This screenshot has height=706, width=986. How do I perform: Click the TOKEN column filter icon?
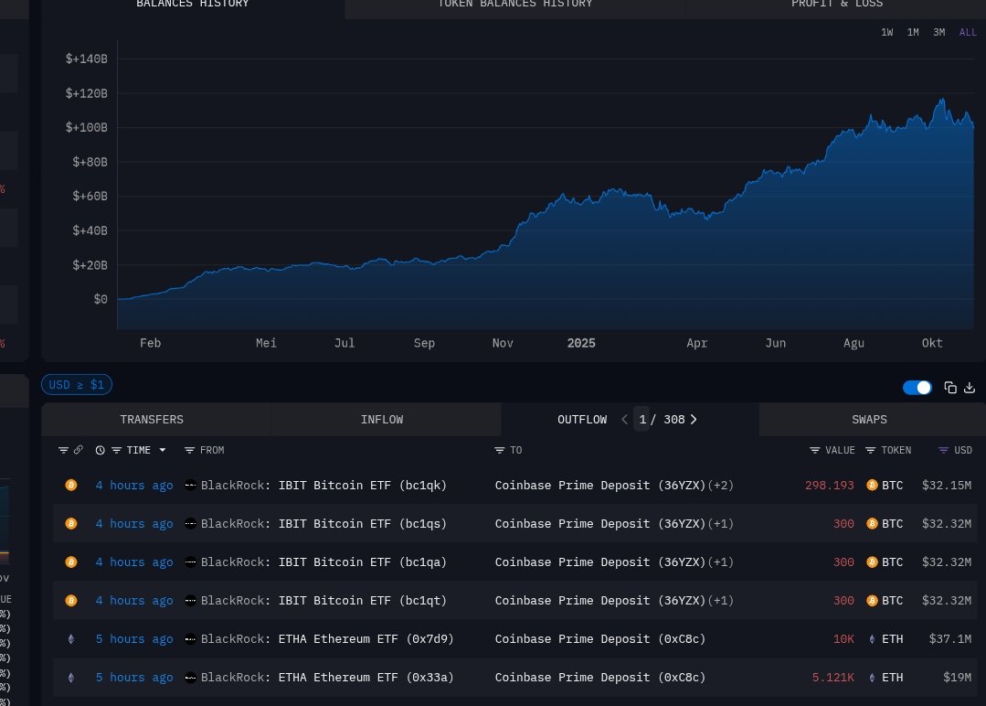click(870, 450)
